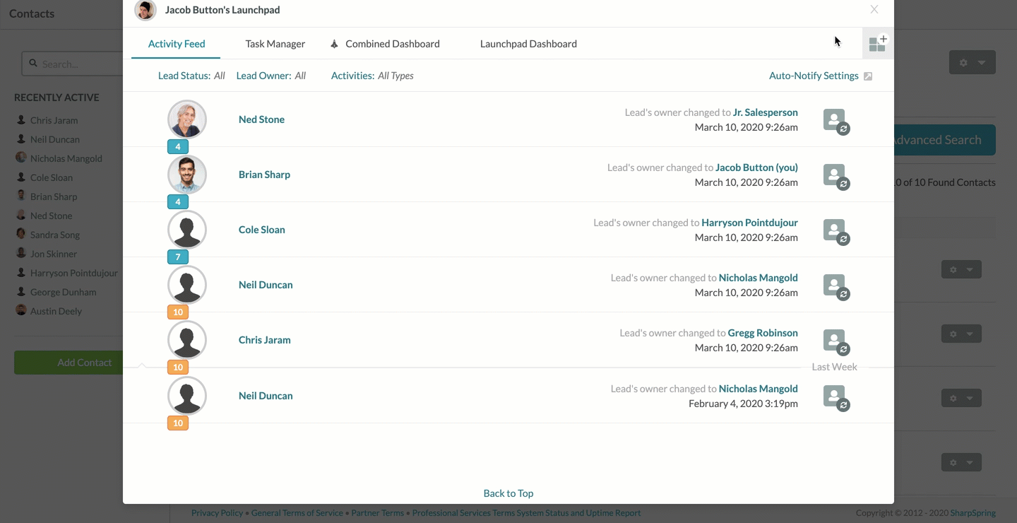1017x523 pixels.
Task: Click Chris Jaram's orange score badge
Action: (178, 367)
